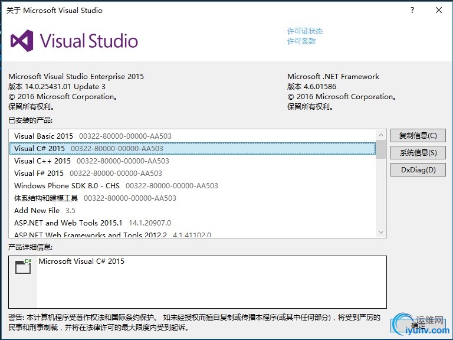Click the 复制信息(C) button
The image size is (453, 340).
[x=418, y=136]
